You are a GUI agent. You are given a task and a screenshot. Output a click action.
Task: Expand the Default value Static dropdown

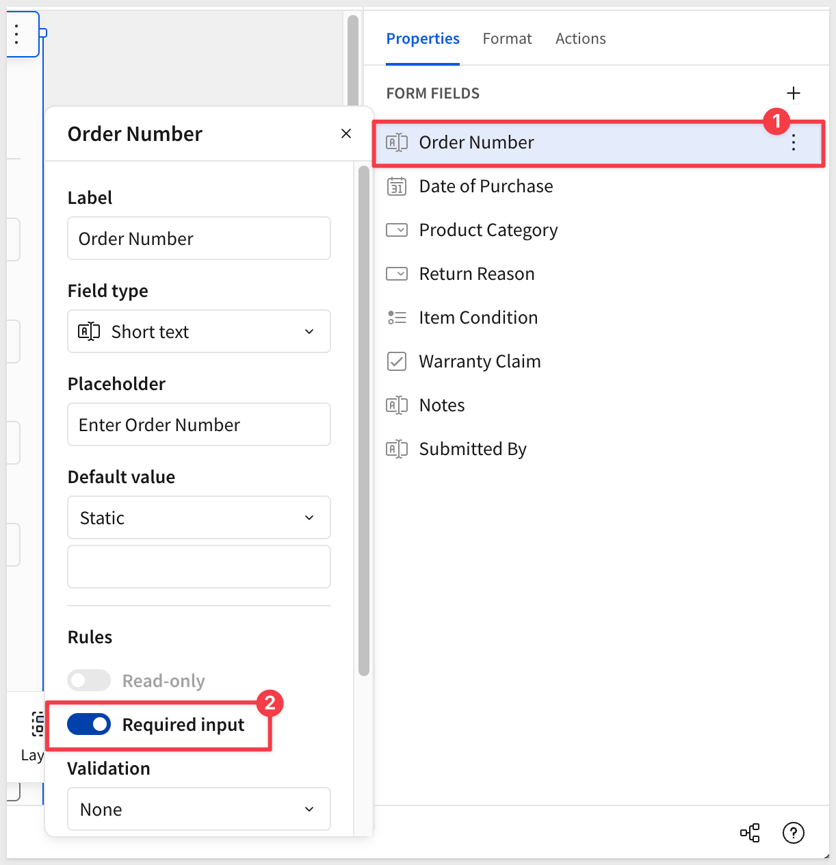198,518
